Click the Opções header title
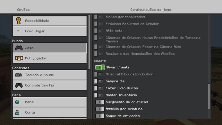This screenshot has width=222, height=125. [x=23, y=10]
